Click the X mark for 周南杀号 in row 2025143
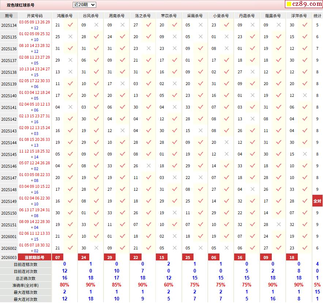 pos(122,131)
